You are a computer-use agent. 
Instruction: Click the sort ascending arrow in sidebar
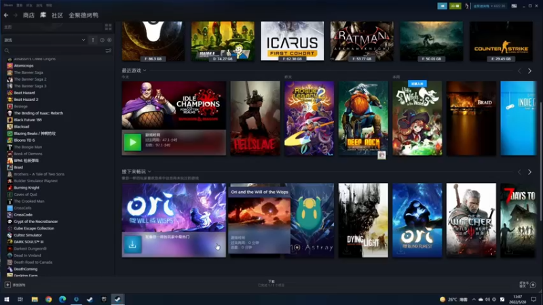click(x=93, y=40)
